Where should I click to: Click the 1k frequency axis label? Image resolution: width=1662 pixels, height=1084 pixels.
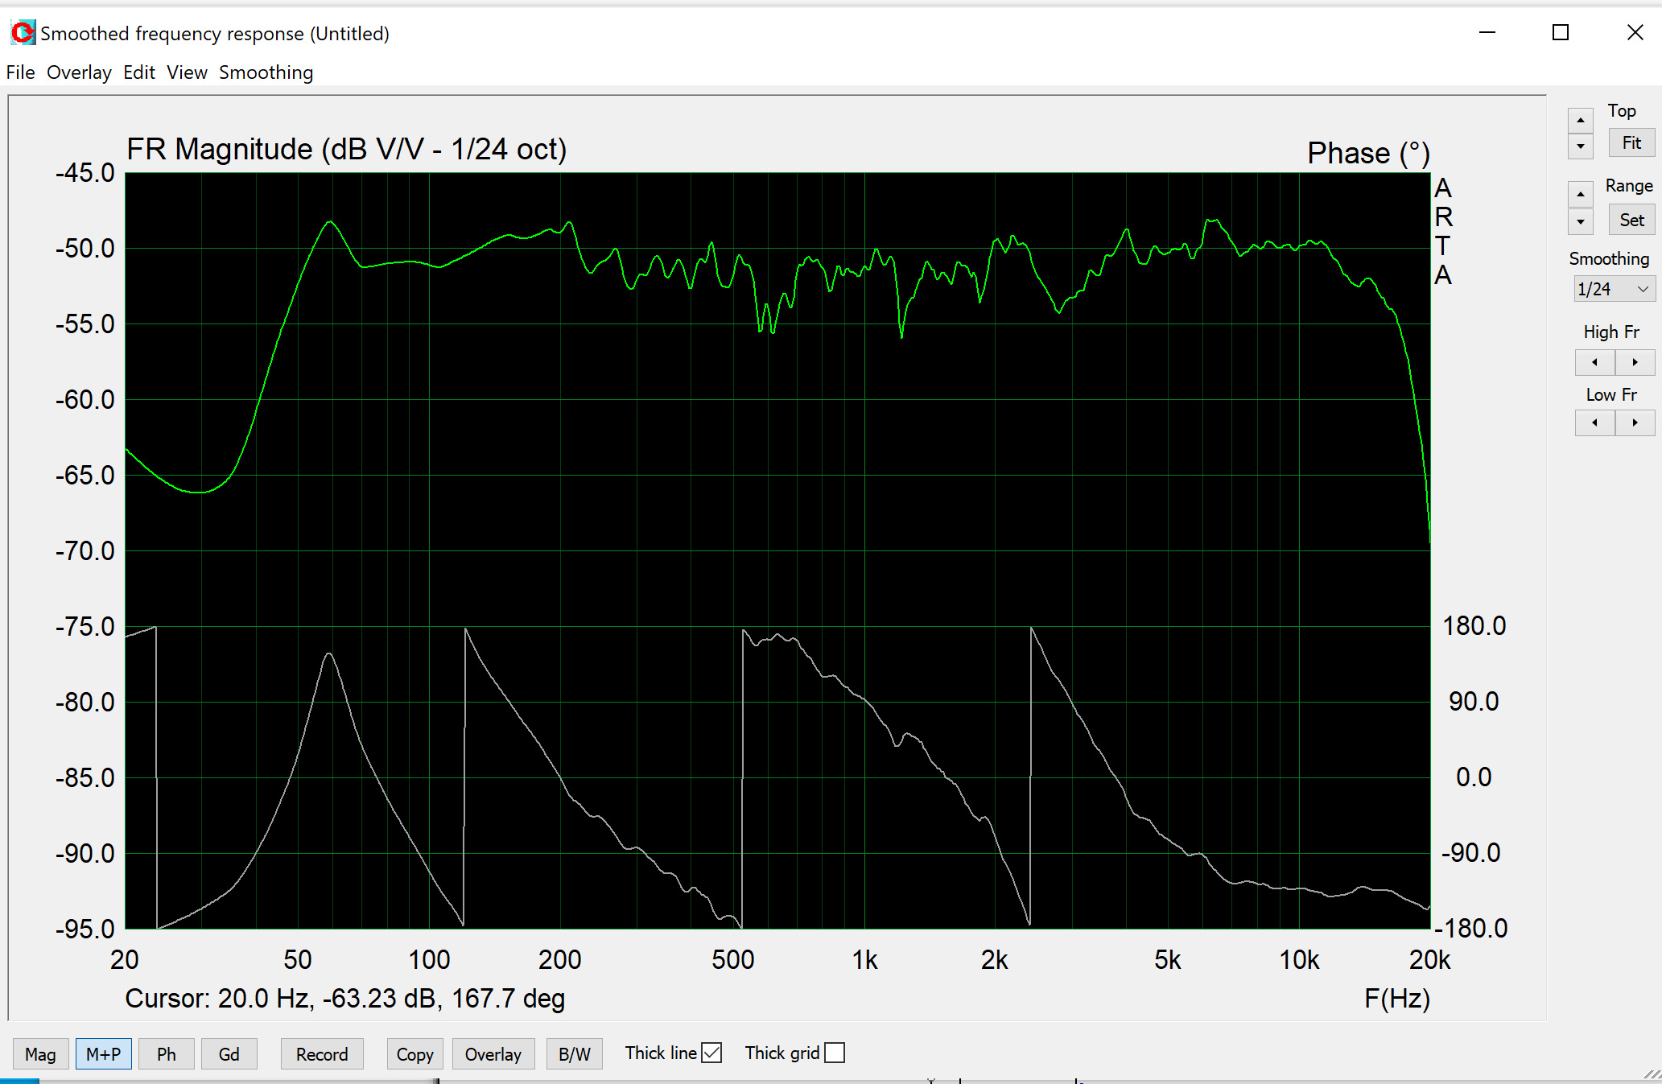[865, 960]
